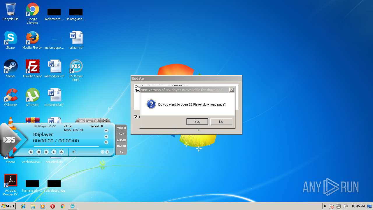
Task: Toggle the checkbox in the Update window
Action: 136,117
